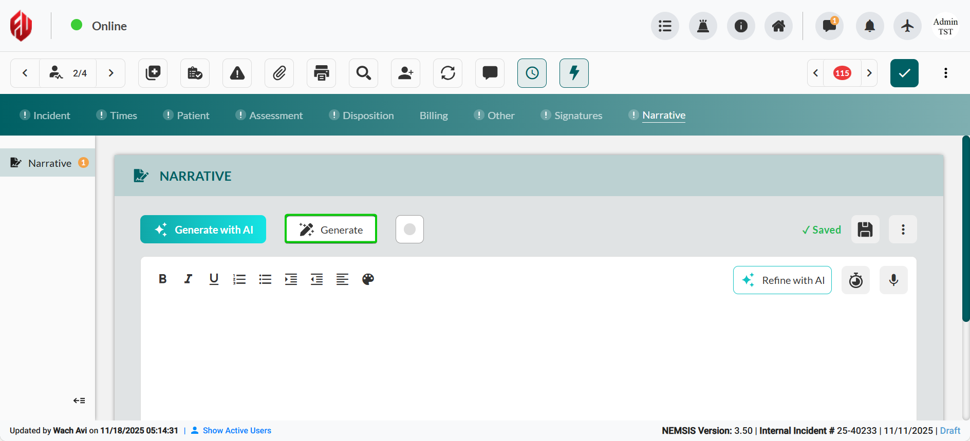Click the Show Active Users link
This screenshot has width=970, height=441.
236,431
